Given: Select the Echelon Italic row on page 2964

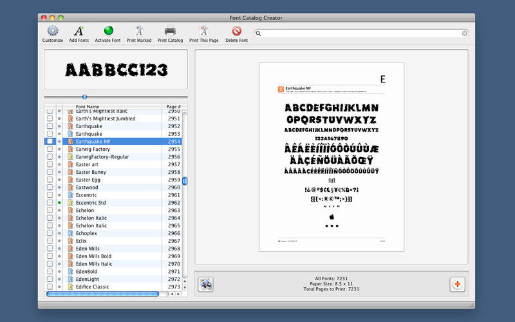Looking at the screenshot, I should tap(113, 218).
